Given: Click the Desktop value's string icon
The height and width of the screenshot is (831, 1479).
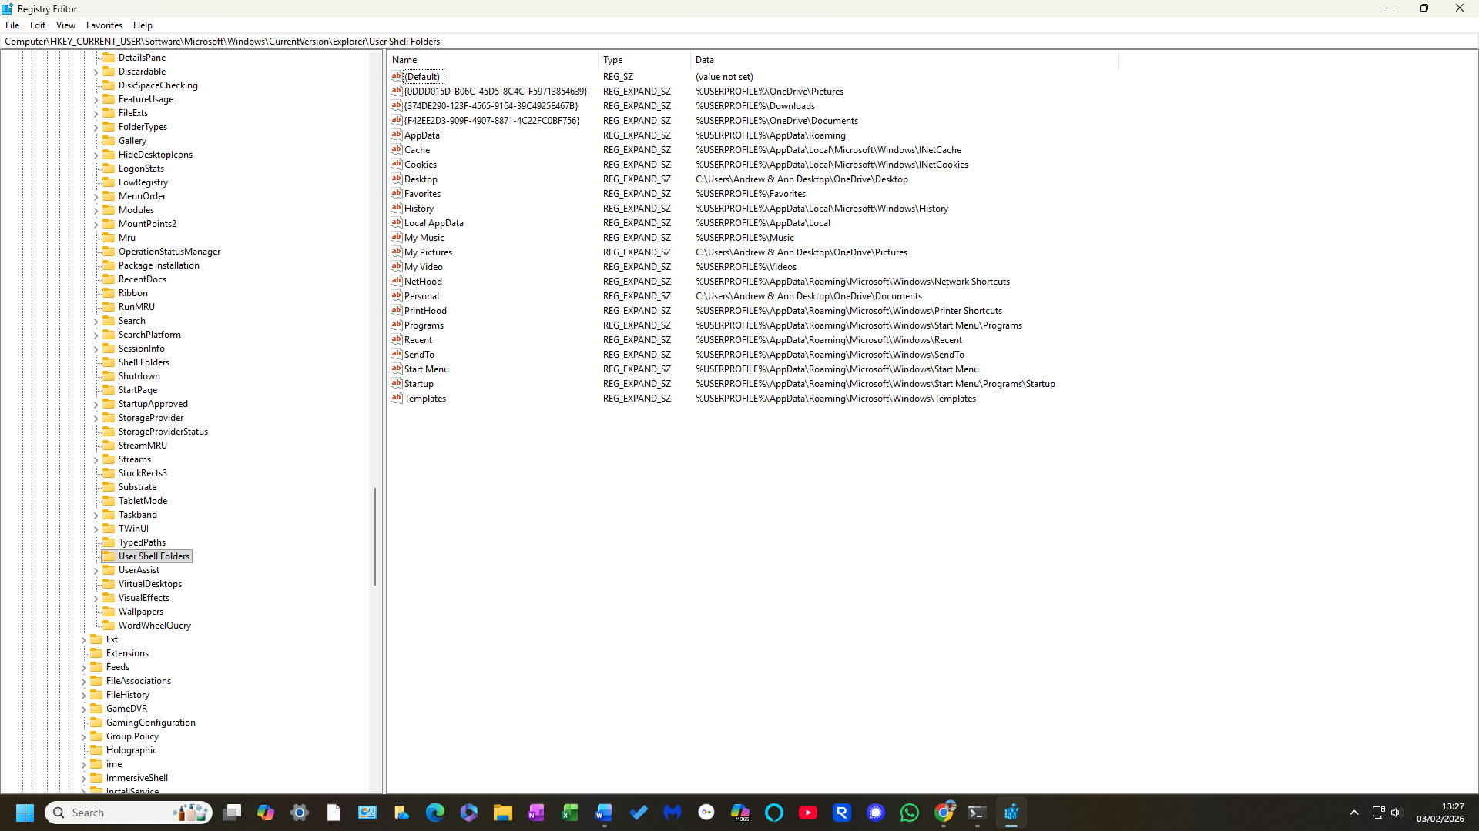Looking at the screenshot, I should pos(396,179).
